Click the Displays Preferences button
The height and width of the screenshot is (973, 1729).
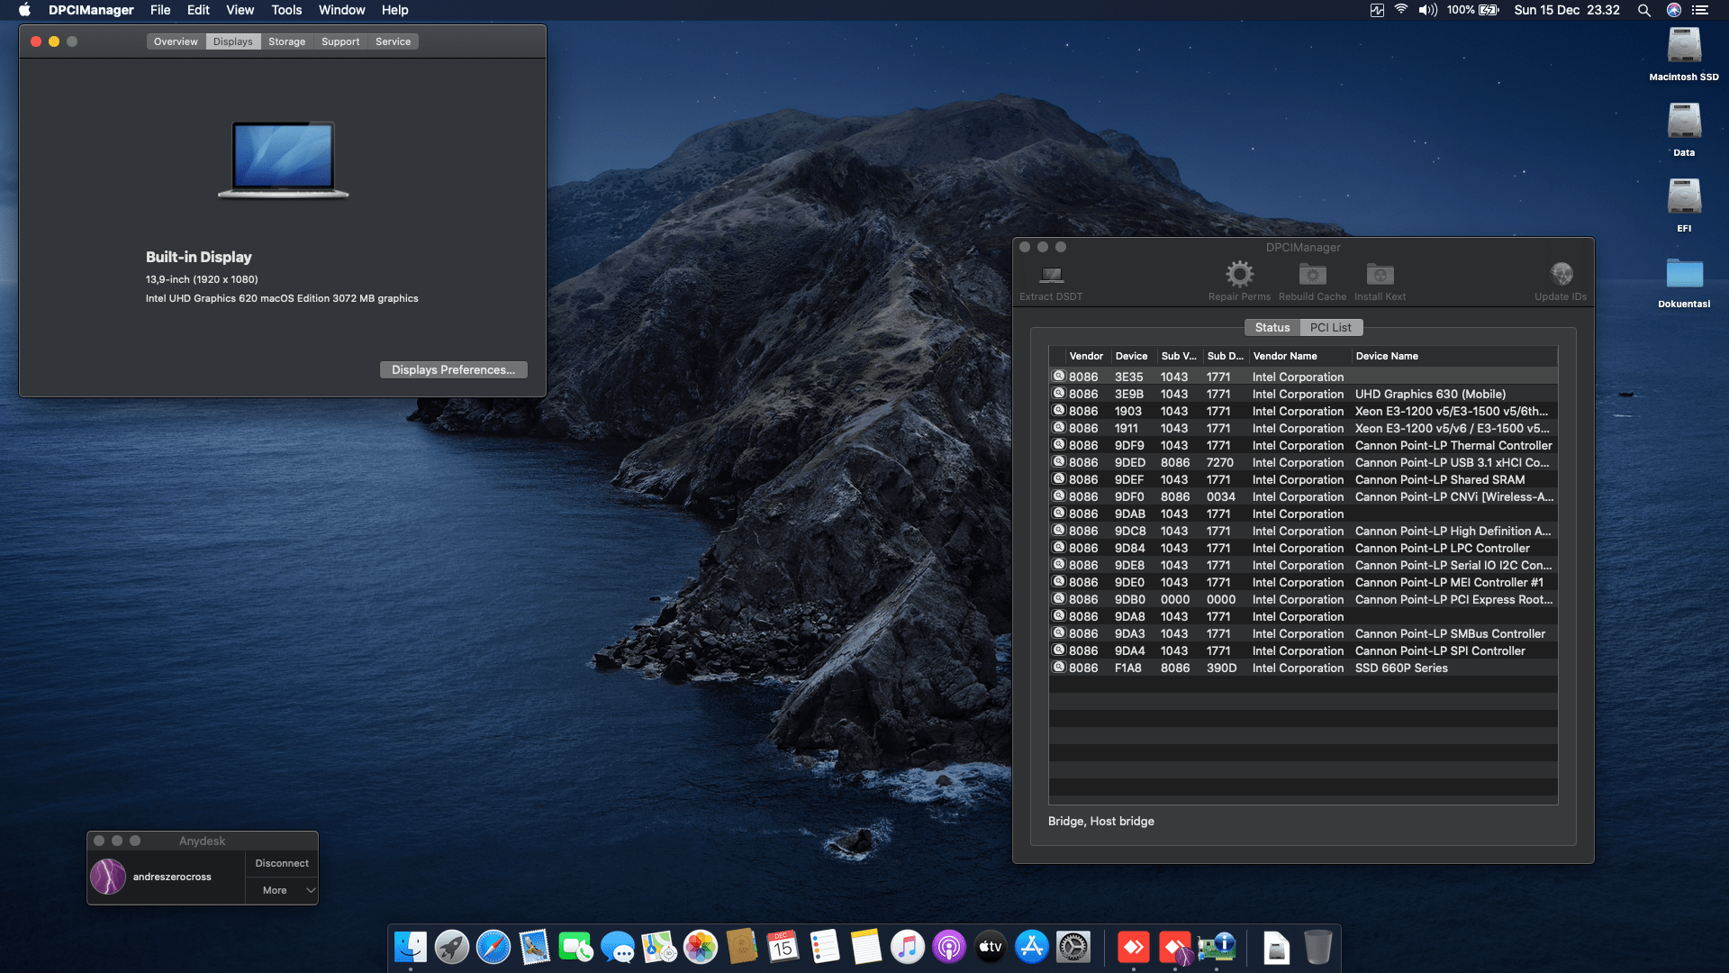click(453, 369)
